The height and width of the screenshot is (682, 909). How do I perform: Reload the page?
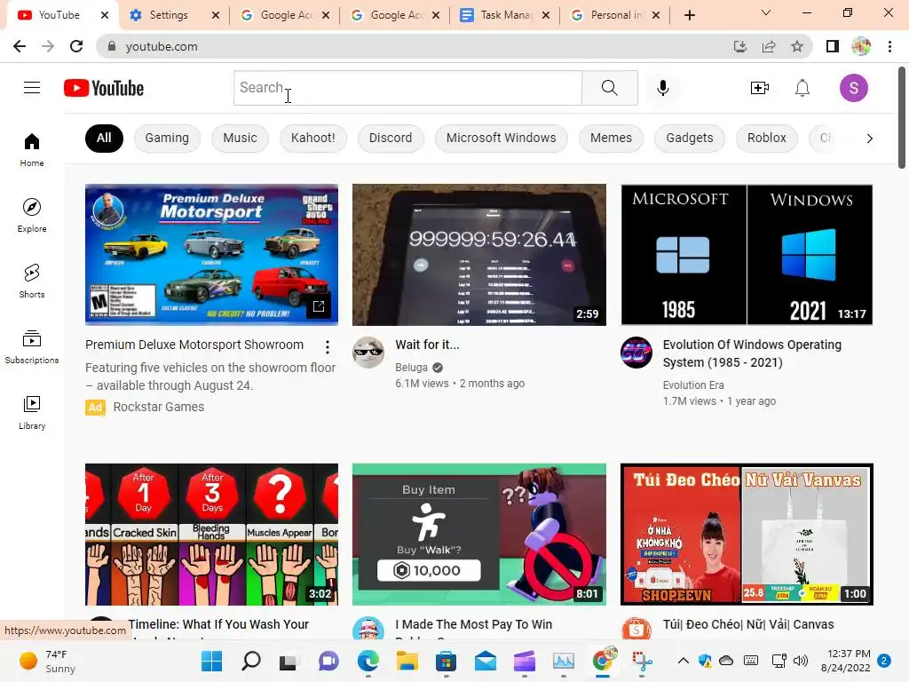[76, 46]
